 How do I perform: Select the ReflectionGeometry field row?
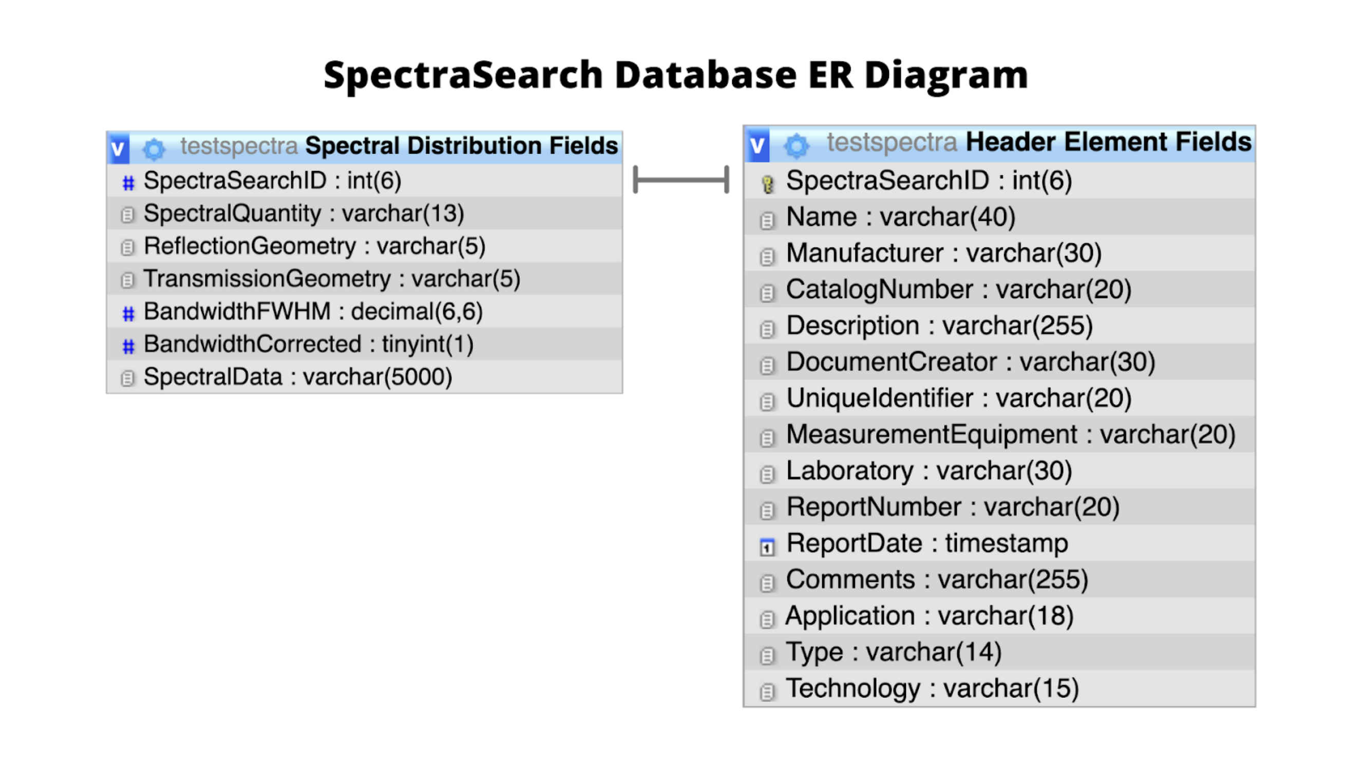pyautogui.click(x=364, y=246)
